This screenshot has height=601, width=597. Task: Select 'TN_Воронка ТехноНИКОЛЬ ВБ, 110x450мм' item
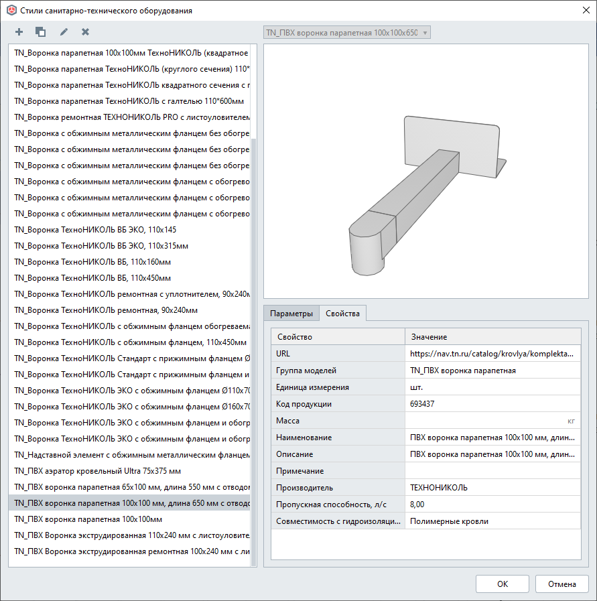coord(129,278)
